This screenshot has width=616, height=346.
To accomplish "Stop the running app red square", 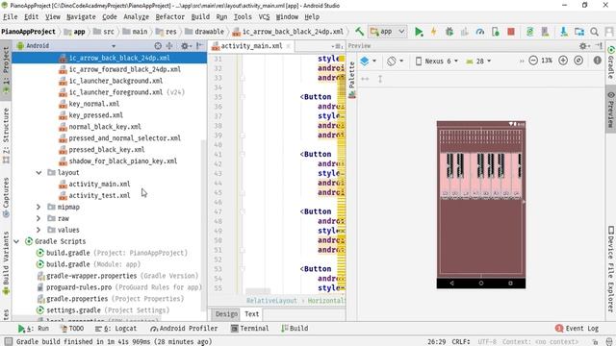I will pos(511,32).
